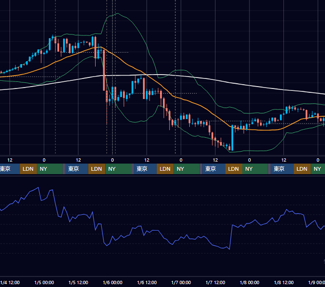Click the 1/5 00:00 date label
This screenshot has height=287, width=325.
(x=44, y=282)
